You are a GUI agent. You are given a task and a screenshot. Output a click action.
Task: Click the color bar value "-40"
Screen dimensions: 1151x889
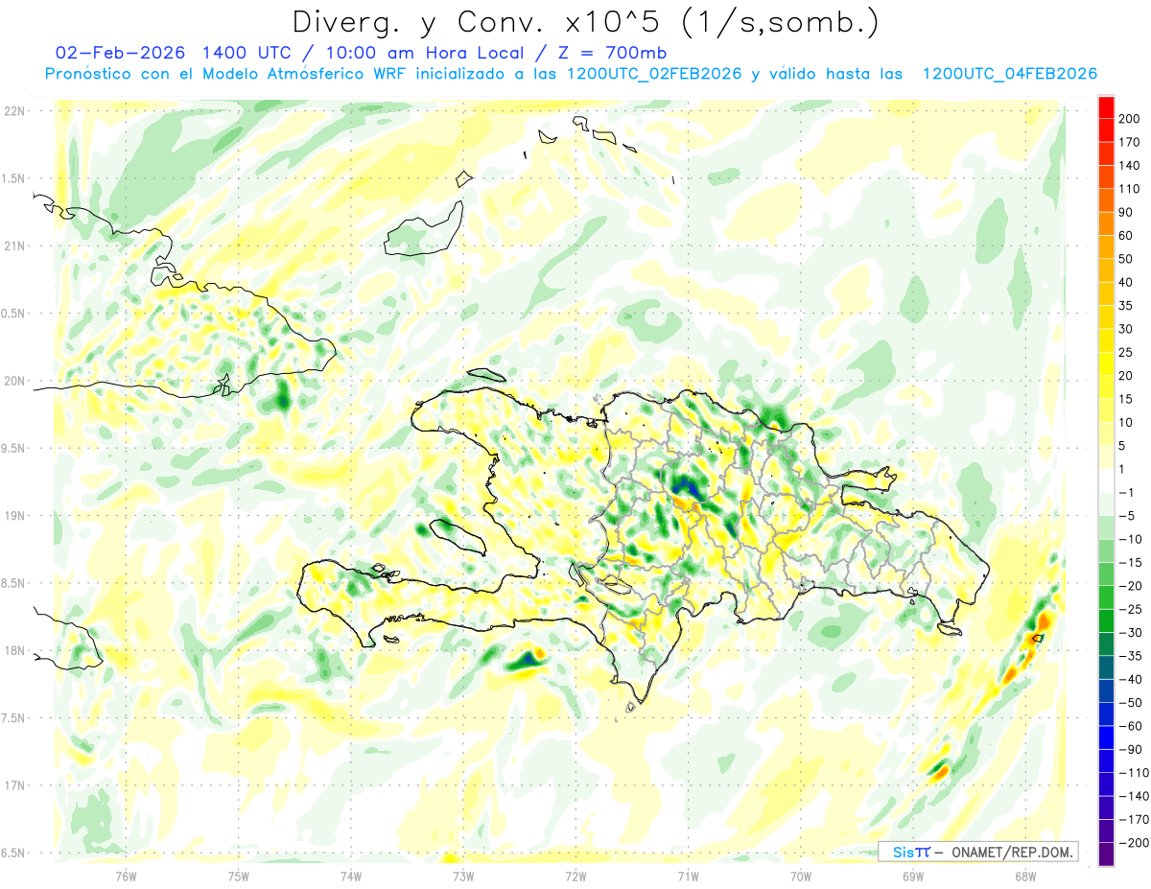1130,679
